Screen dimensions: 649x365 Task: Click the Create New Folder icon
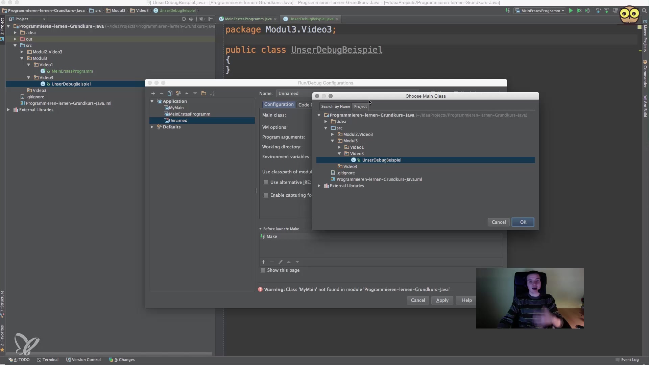click(203, 93)
